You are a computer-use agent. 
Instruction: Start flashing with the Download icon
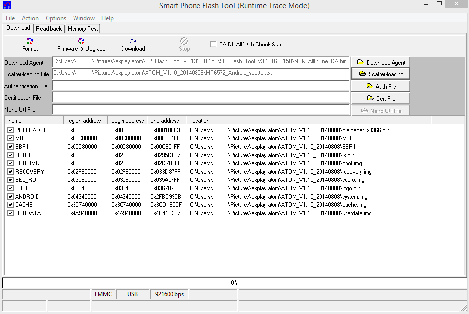[133, 45]
